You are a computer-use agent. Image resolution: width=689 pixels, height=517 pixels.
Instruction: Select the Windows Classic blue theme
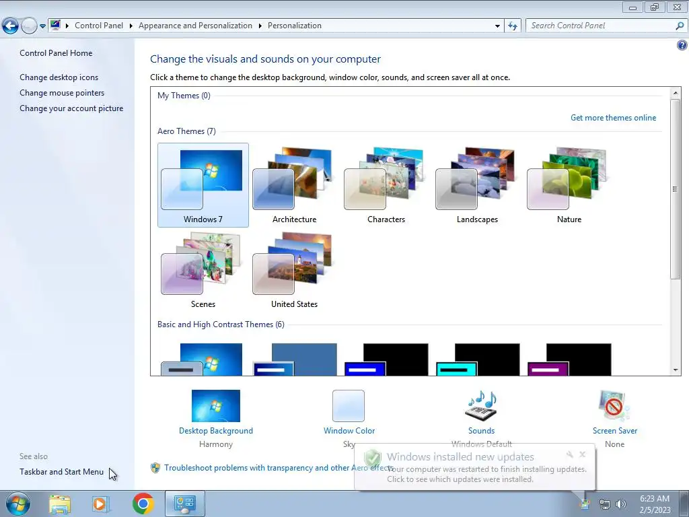click(x=295, y=359)
